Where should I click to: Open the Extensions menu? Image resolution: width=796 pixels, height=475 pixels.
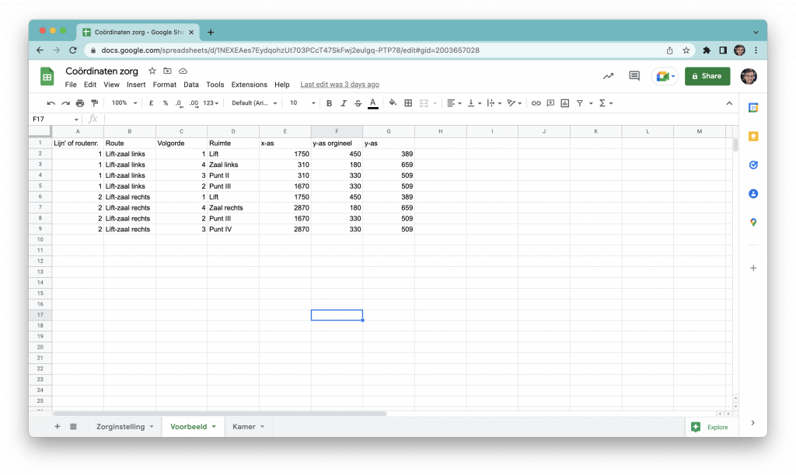(249, 85)
